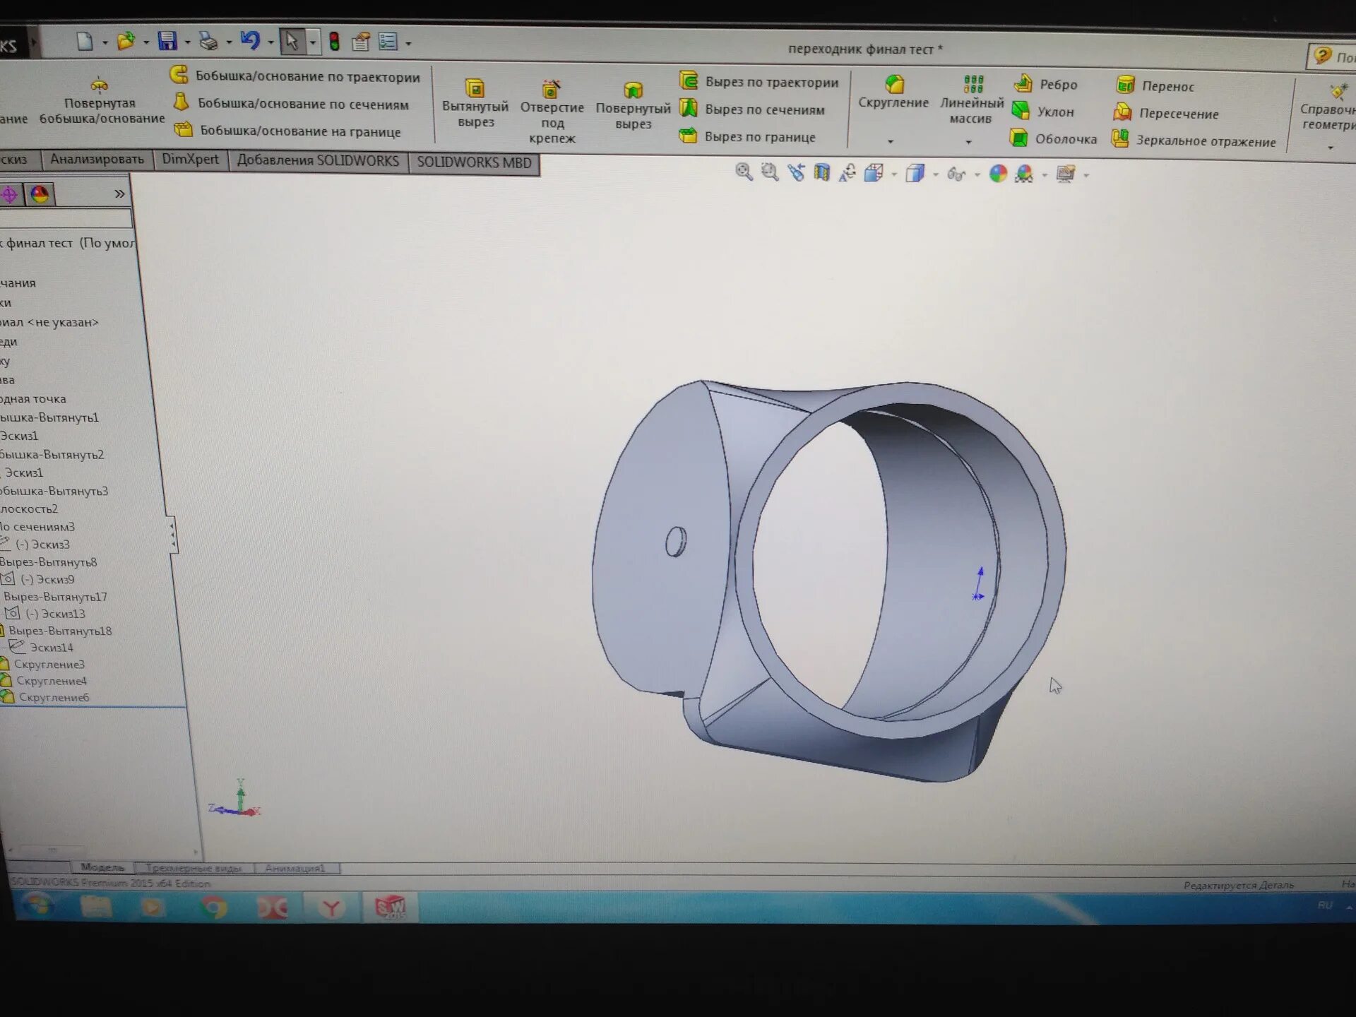
Task: Open the SOLIDWORKS MBD tab
Action: pos(473,162)
